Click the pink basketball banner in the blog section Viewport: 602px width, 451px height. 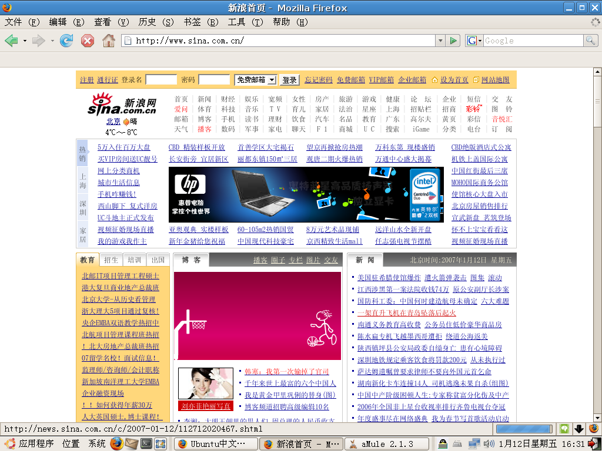(257, 316)
